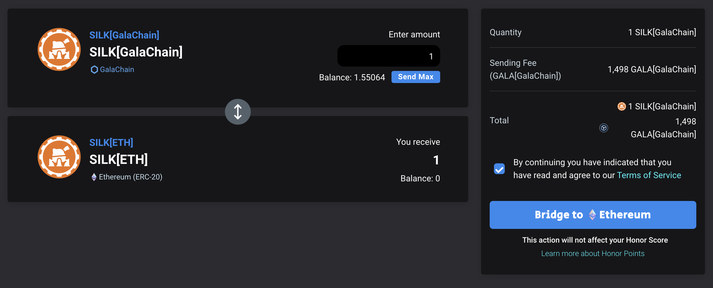Click the Ethereum diamond icon beside ERC-20
Viewport: 713px width, 288px height.
(x=94, y=177)
